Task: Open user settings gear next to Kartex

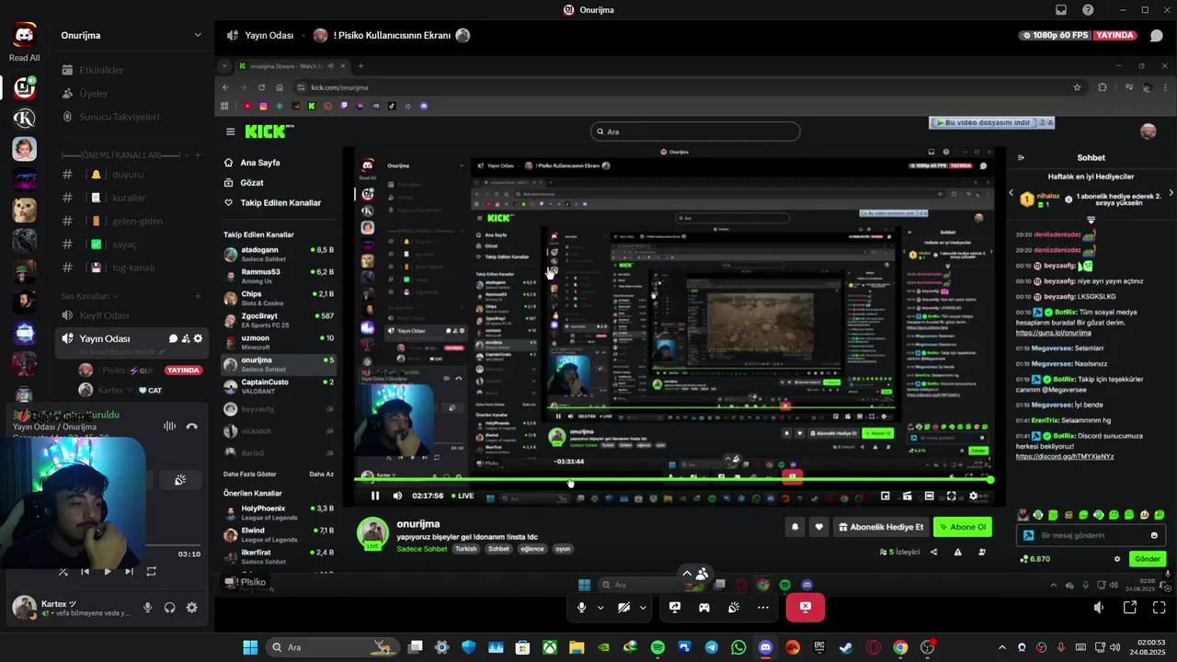Action: tap(191, 608)
